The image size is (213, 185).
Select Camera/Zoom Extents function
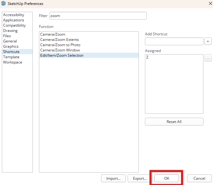(89, 40)
